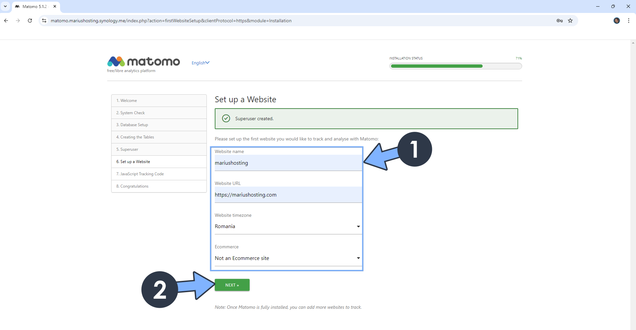Click the 'Set up a Website' heading
636x330 pixels.
click(x=245, y=99)
